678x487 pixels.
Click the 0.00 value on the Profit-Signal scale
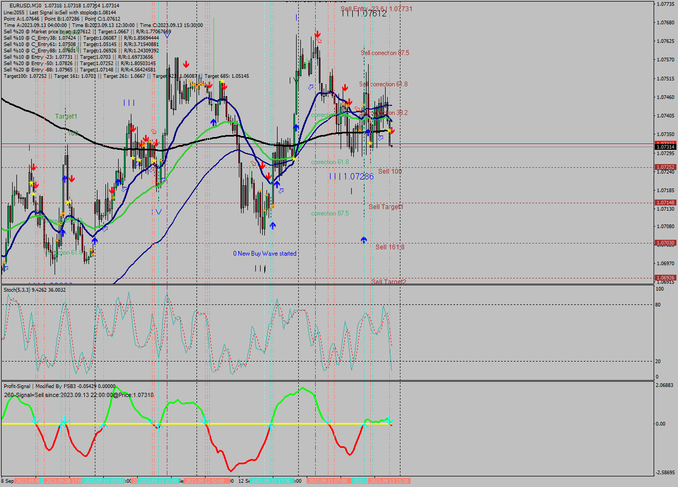[x=661, y=424]
